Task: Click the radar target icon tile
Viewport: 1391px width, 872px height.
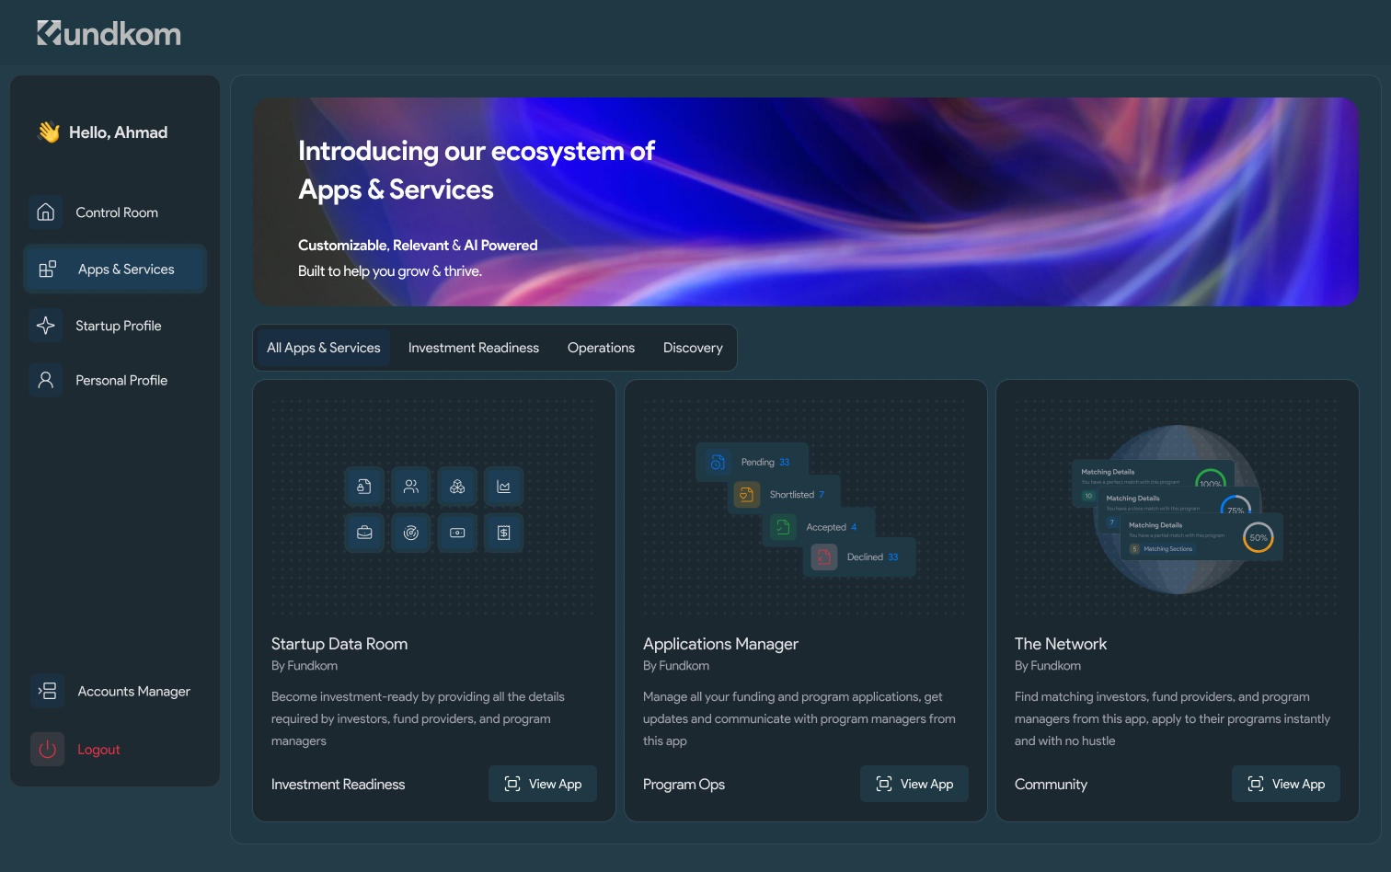Action: pos(411,533)
